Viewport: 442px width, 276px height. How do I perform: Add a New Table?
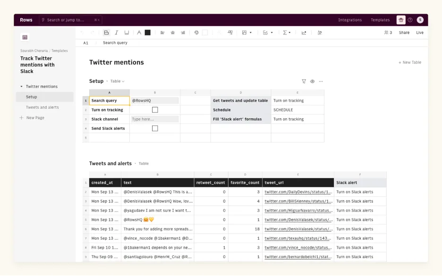(x=409, y=62)
